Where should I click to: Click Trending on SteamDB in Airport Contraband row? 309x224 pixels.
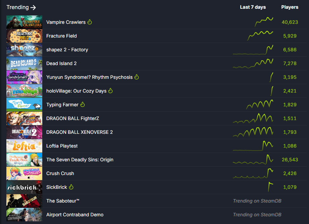click(x=257, y=215)
